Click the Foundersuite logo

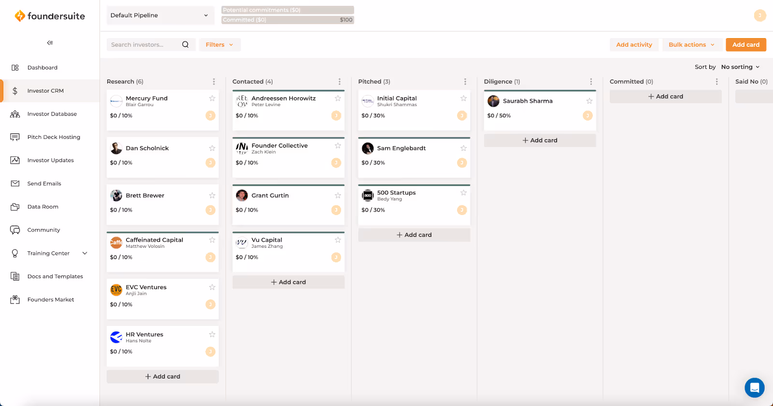[50, 16]
